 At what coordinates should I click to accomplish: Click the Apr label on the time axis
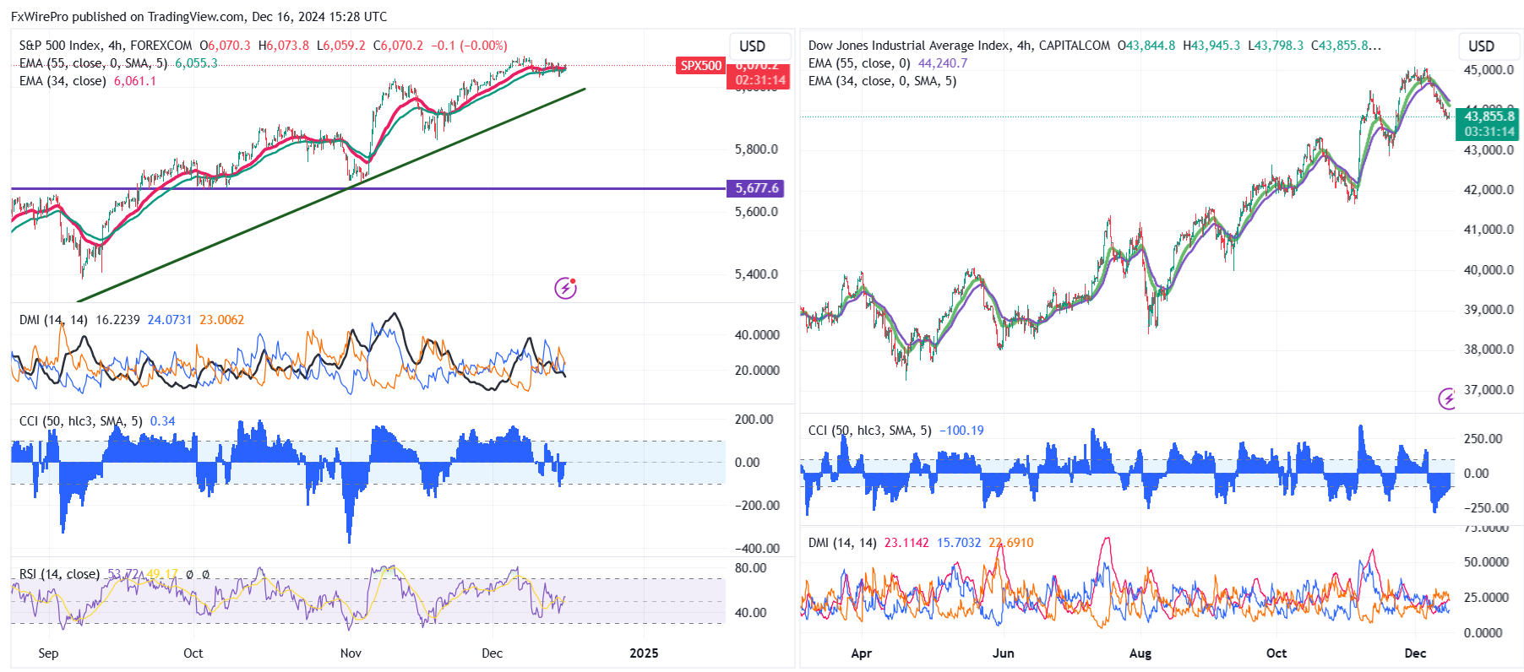click(861, 653)
